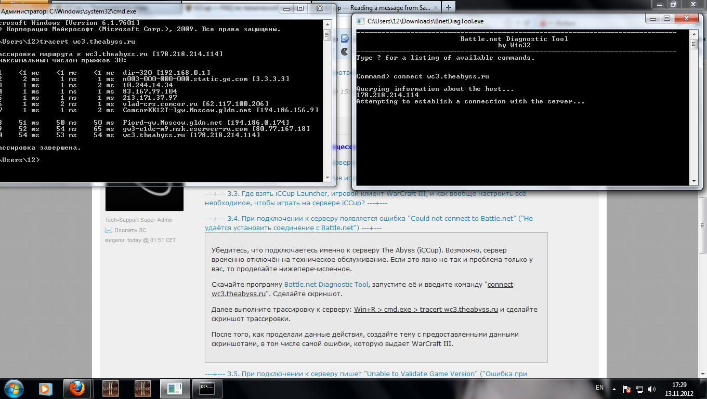Close the 'Reading a message' Firefox tab
The image size is (707, 399).
coord(435,8)
